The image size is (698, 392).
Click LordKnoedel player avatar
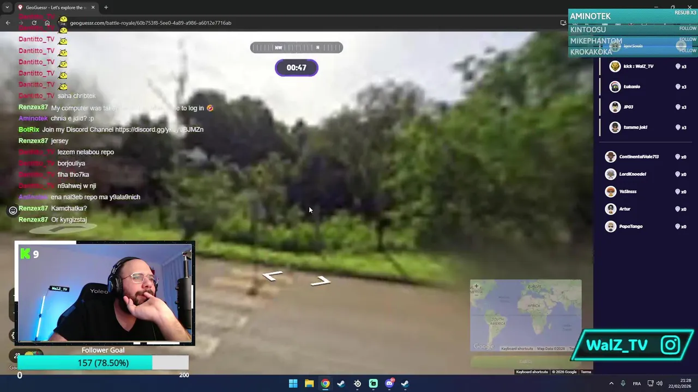click(611, 174)
